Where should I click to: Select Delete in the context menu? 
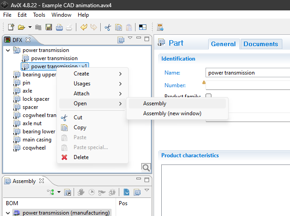81,157
